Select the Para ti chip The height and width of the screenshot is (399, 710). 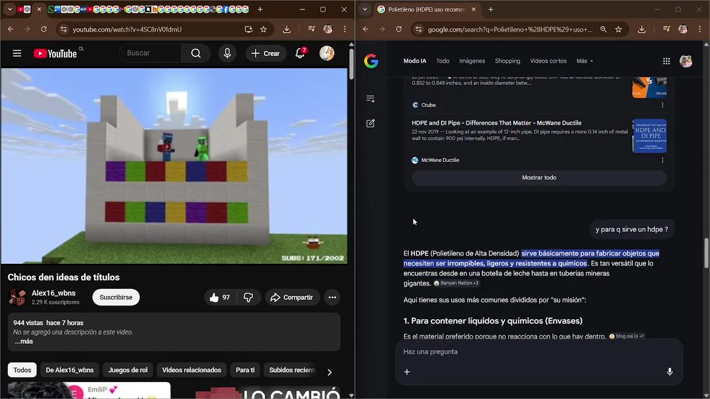coord(245,370)
